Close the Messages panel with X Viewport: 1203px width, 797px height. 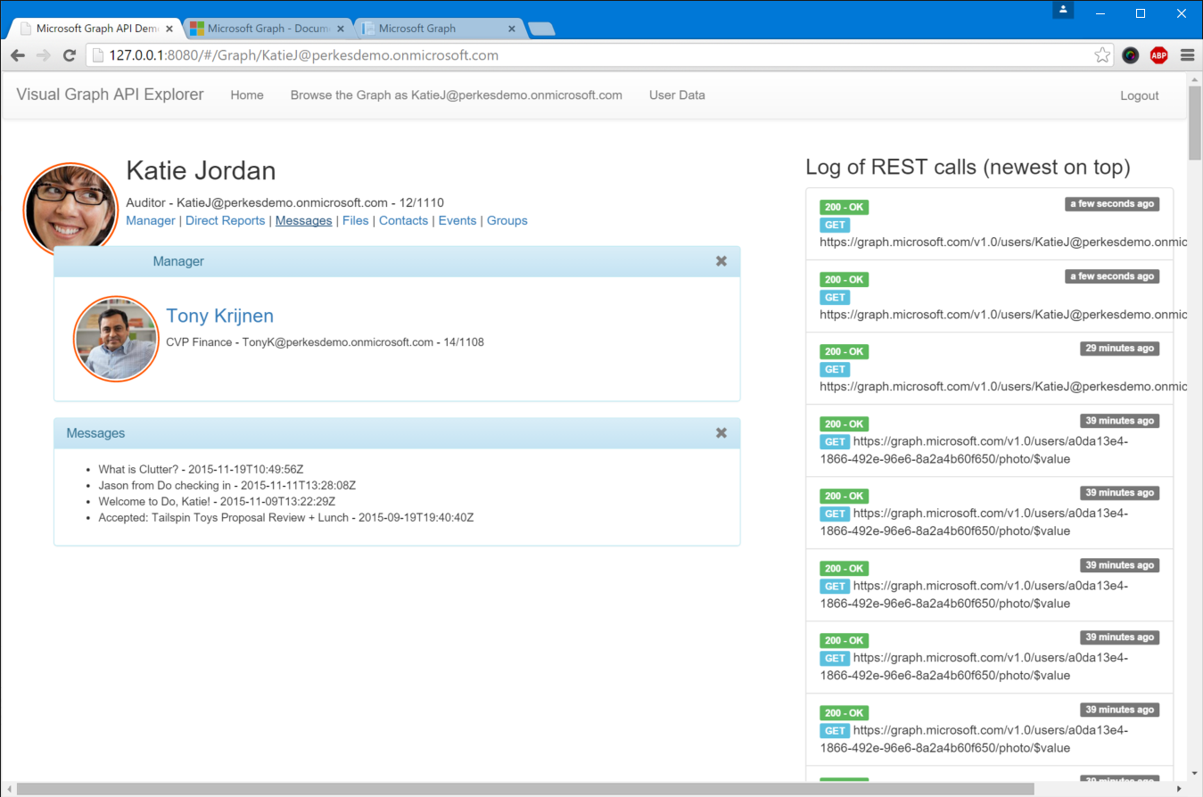[x=721, y=432]
